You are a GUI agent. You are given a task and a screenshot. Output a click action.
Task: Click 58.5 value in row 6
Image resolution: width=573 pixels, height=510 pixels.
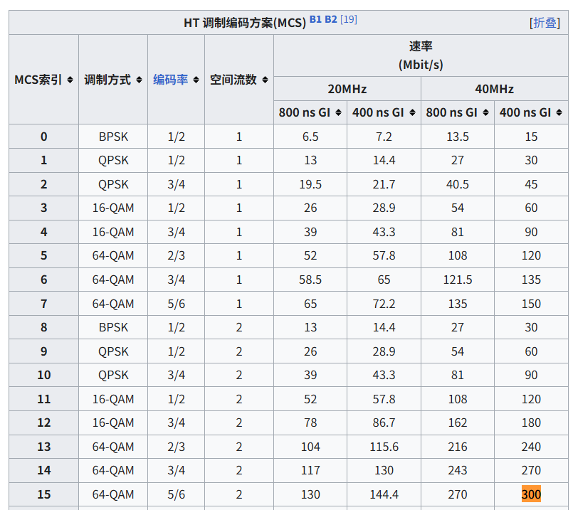pyautogui.click(x=310, y=280)
